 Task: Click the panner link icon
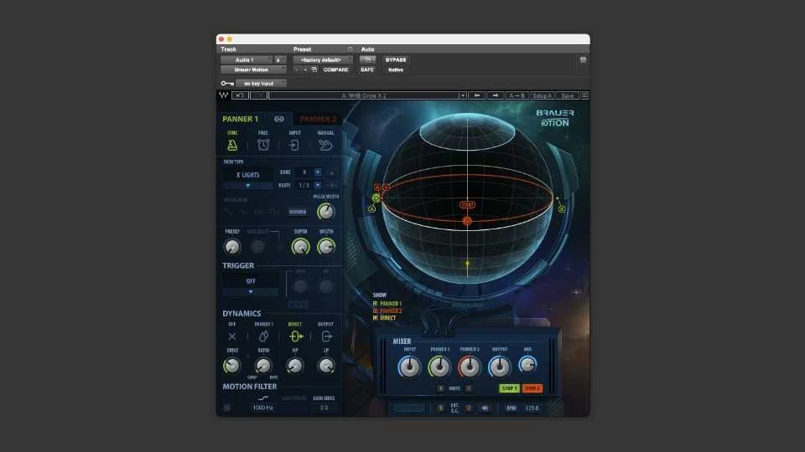[x=278, y=119]
